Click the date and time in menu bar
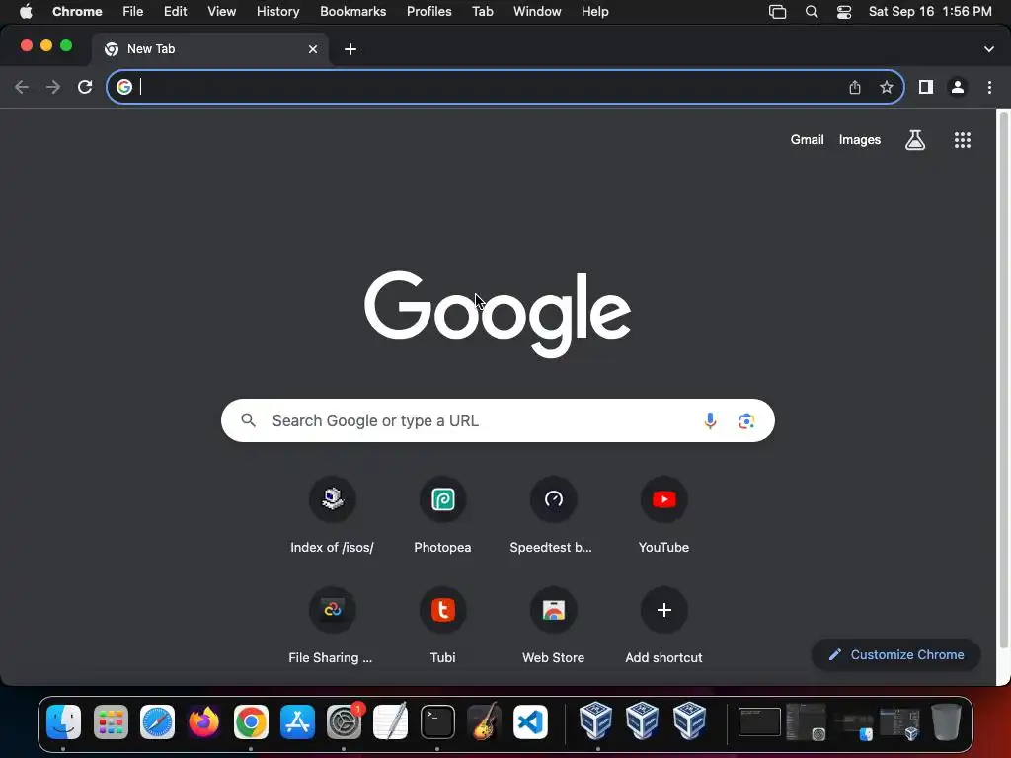Image resolution: width=1011 pixels, height=758 pixels. point(930,12)
